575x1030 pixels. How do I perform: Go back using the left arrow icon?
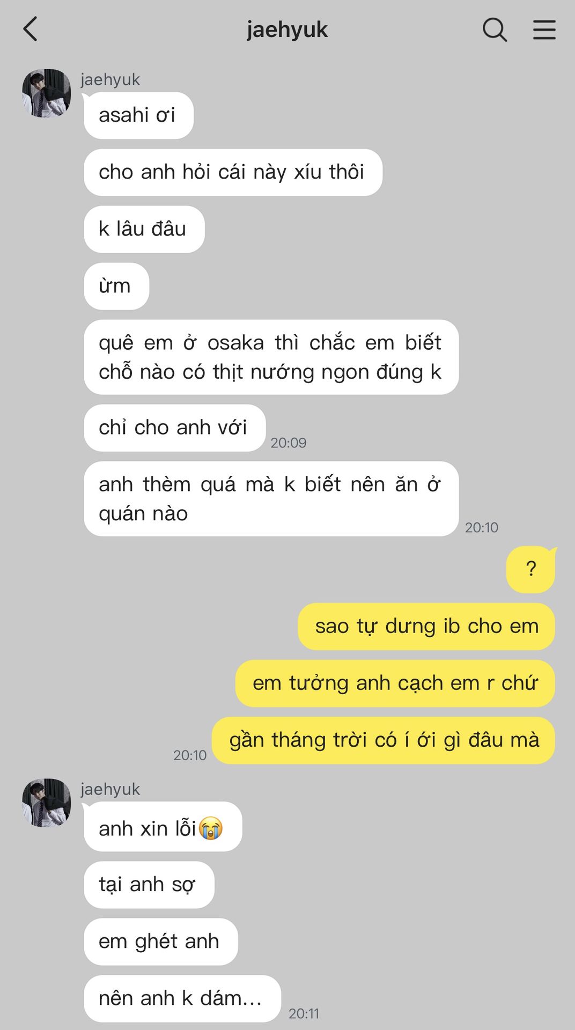31,29
